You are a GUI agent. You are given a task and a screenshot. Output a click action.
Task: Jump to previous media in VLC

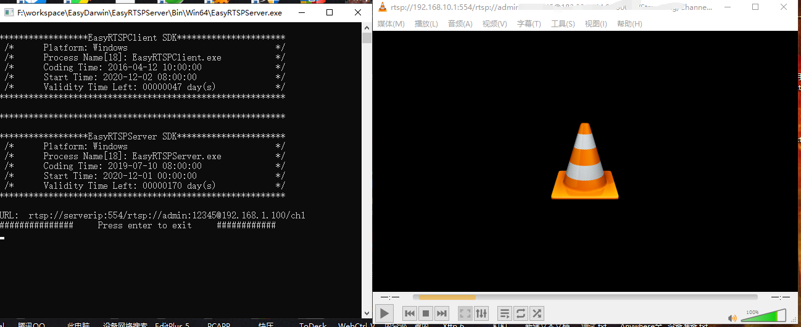click(410, 313)
